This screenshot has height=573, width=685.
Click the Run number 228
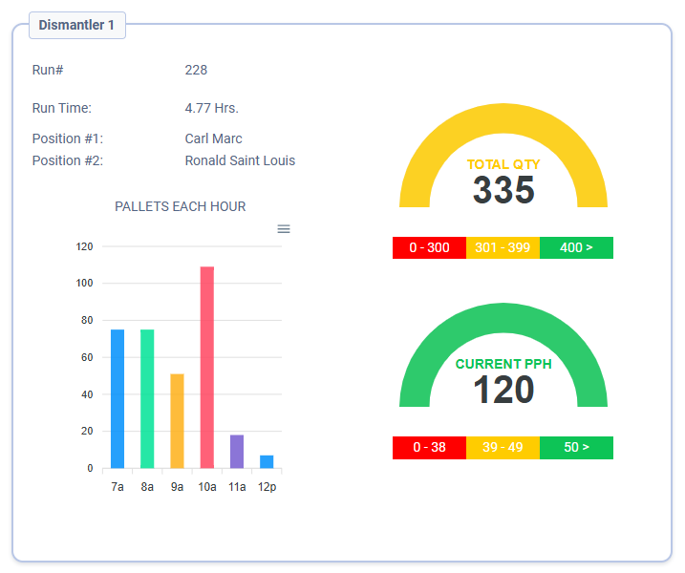[x=196, y=70]
